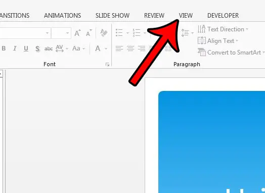This screenshot has width=265, height=193.
Task: Apply Font Color with A icon
Action: pos(98,49)
